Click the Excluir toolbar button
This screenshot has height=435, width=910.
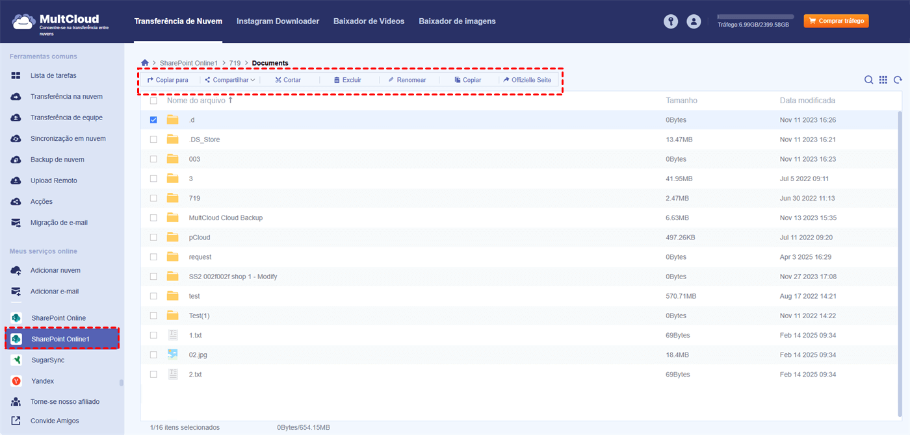347,80
